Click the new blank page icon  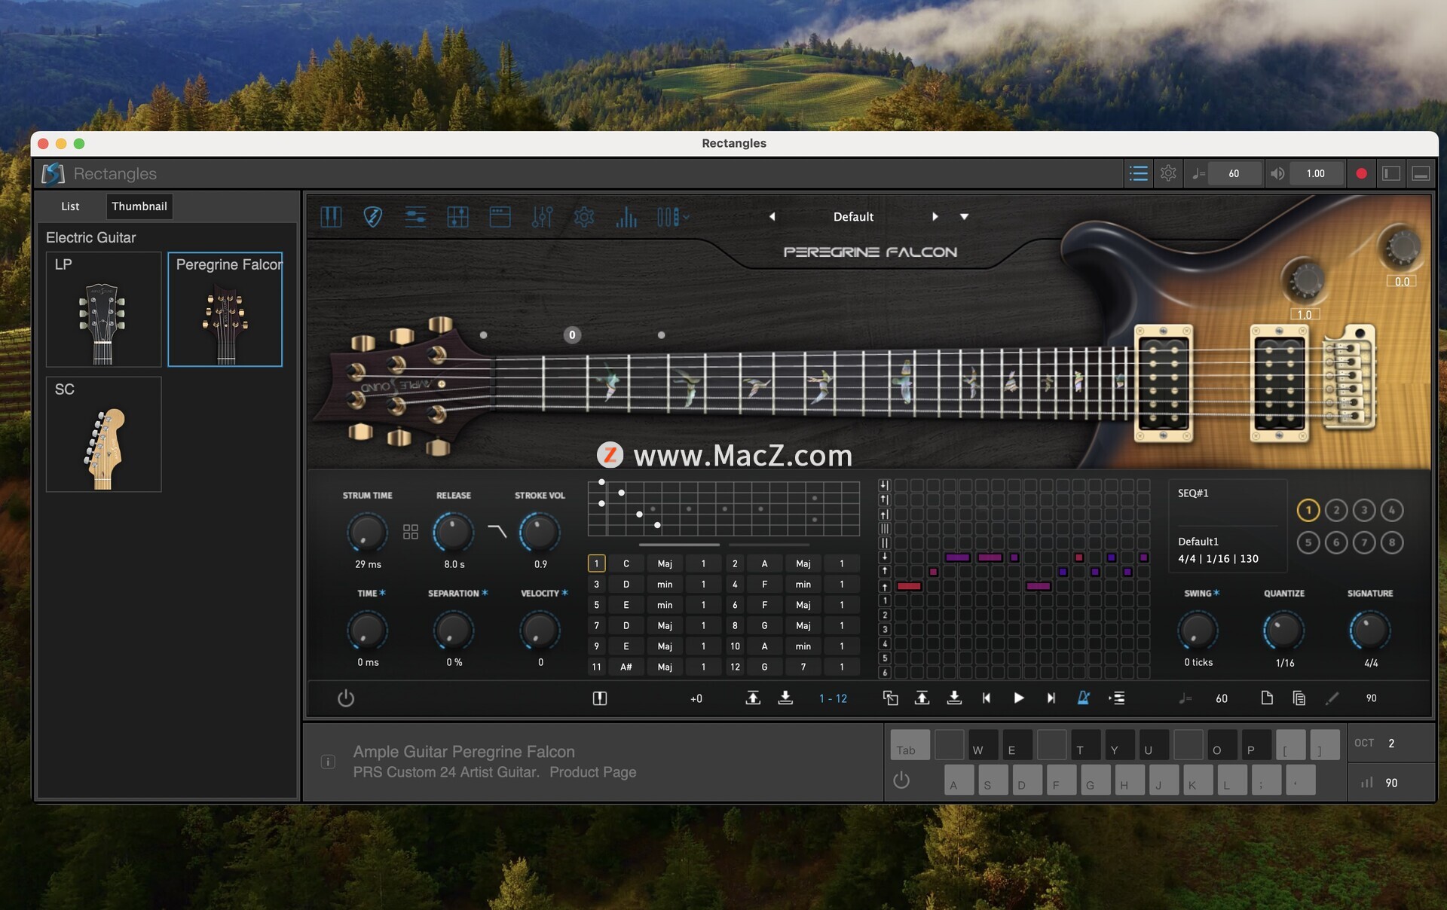pyautogui.click(x=1267, y=698)
